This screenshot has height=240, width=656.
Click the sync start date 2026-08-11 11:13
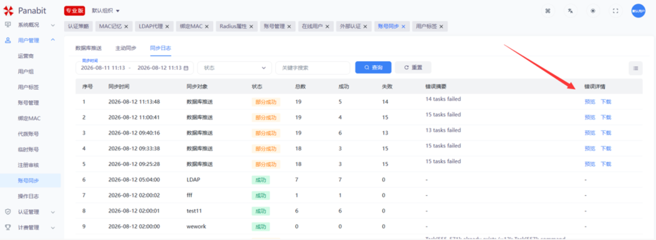tap(103, 68)
